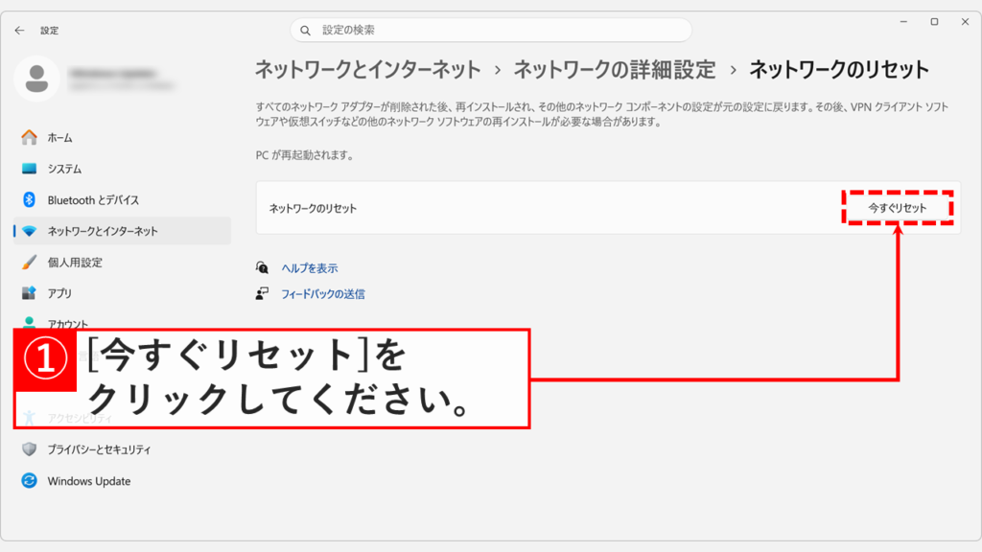Image resolution: width=982 pixels, height=552 pixels.
Task: Open the ヘルプを表示 link
Action: tap(311, 268)
